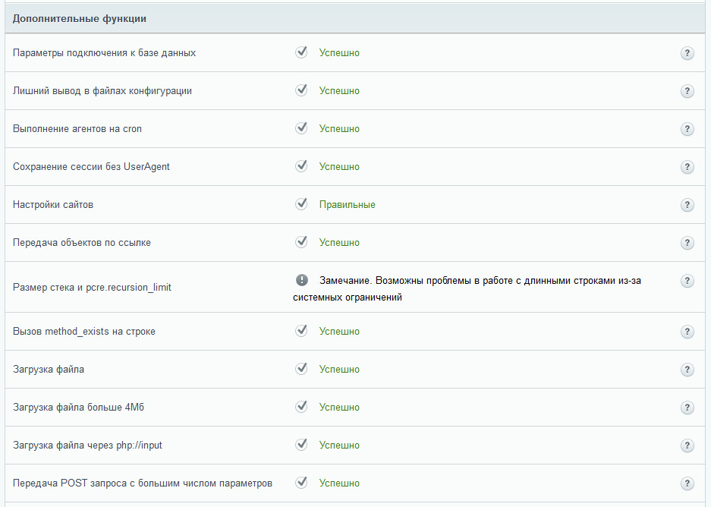Screen dimensions: 711x507
Task: Click checkmark for Параметры подключения к базе данных
Action: (x=301, y=52)
